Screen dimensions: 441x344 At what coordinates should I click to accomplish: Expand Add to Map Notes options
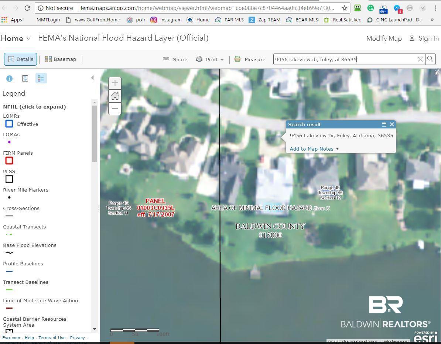[314, 149]
